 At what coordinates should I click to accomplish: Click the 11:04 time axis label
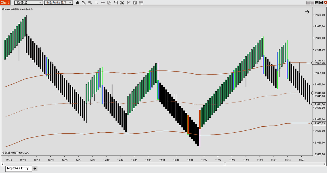click(246, 160)
